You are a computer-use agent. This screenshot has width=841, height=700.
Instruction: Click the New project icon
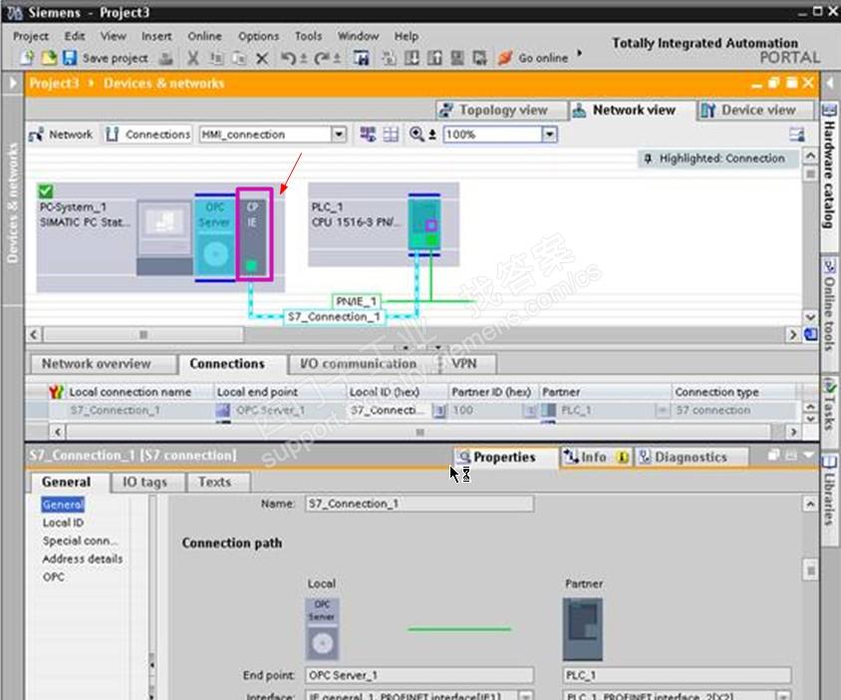[27, 58]
